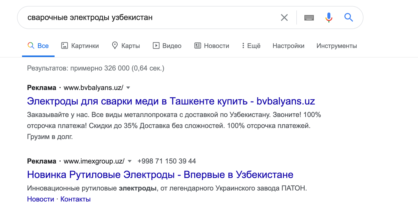Start voice search with microphone icon
This screenshot has width=418, height=212.
pyautogui.click(x=329, y=17)
